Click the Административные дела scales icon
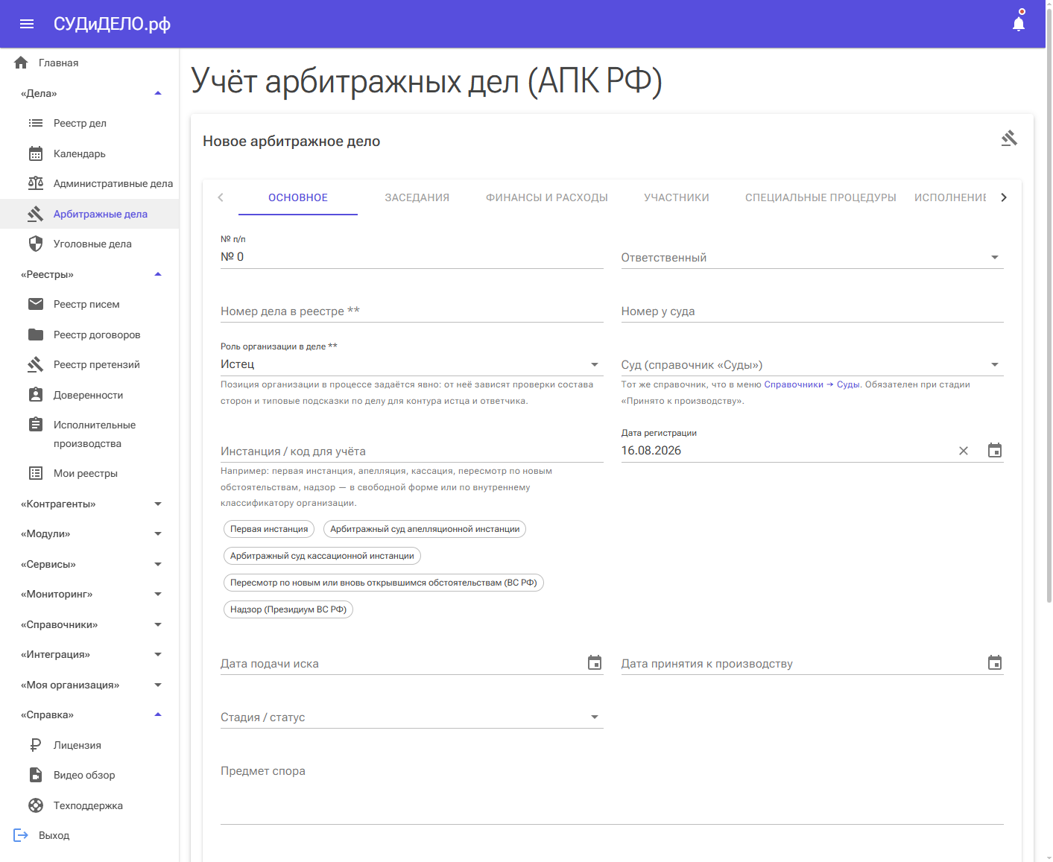This screenshot has width=1053, height=862. tap(36, 183)
